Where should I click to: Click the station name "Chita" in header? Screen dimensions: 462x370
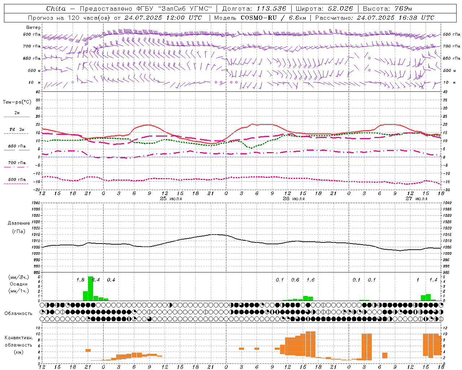[56, 9]
